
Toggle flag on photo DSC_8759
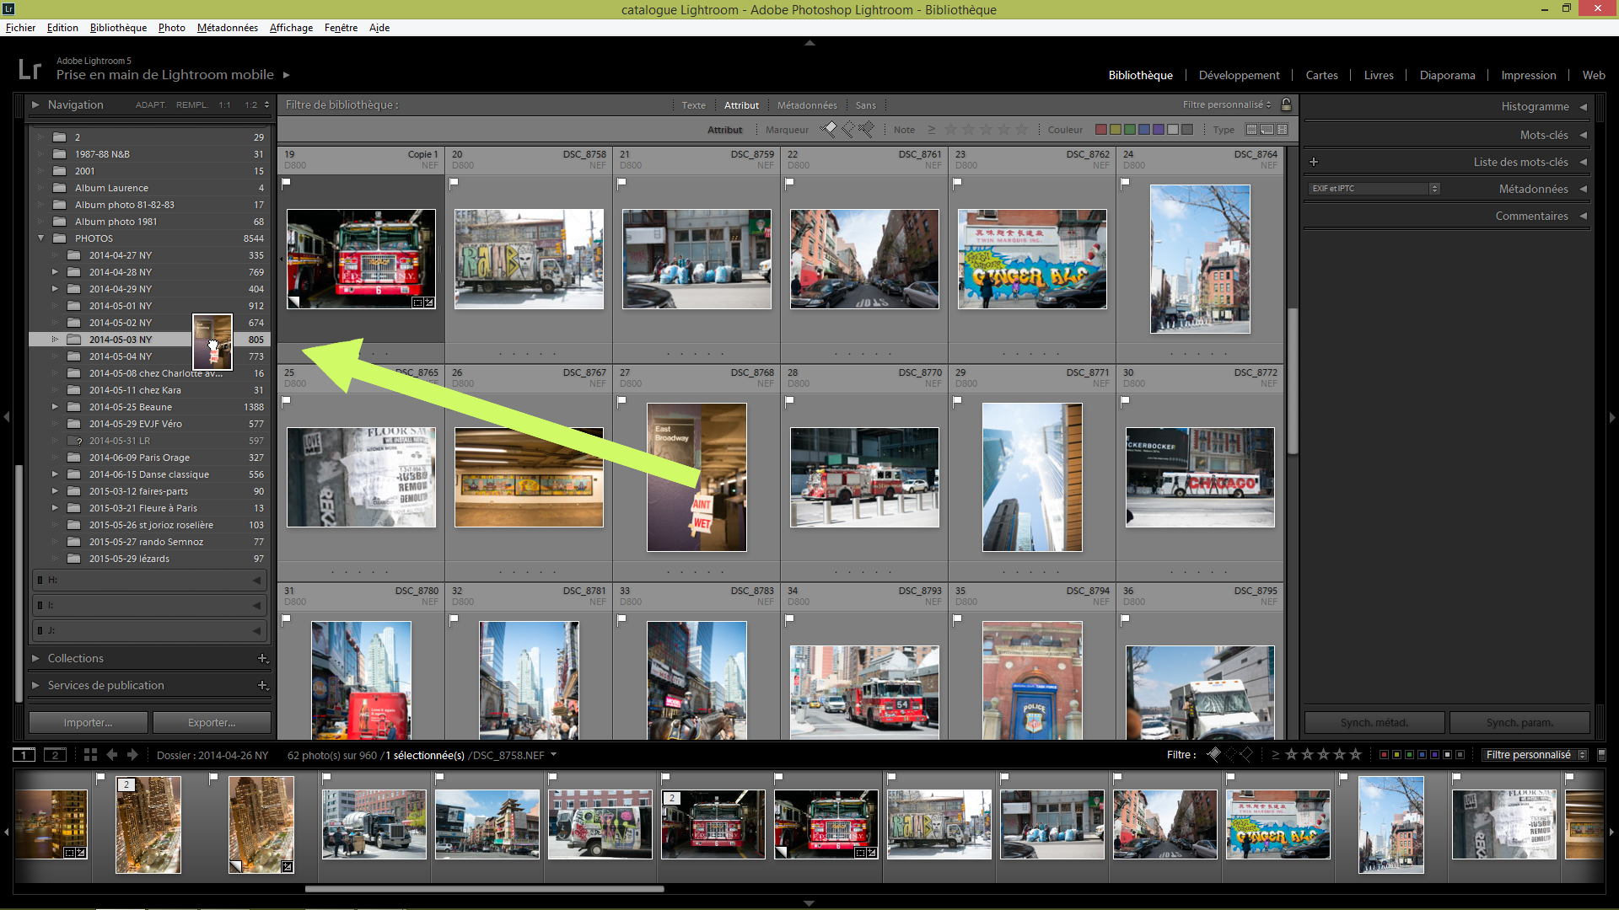pos(622,182)
